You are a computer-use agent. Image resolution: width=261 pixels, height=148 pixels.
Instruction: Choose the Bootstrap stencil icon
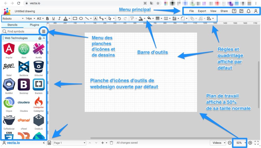click(x=24, y=85)
